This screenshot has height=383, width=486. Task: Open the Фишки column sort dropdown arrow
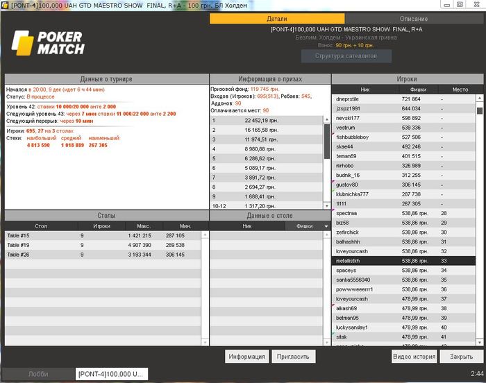[326, 226]
